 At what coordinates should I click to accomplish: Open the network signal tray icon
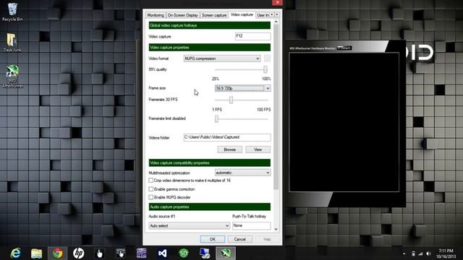coord(420,253)
